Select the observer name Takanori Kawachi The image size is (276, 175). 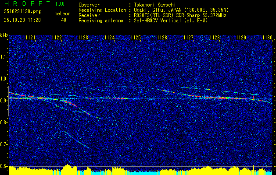[x=155, y=5]
